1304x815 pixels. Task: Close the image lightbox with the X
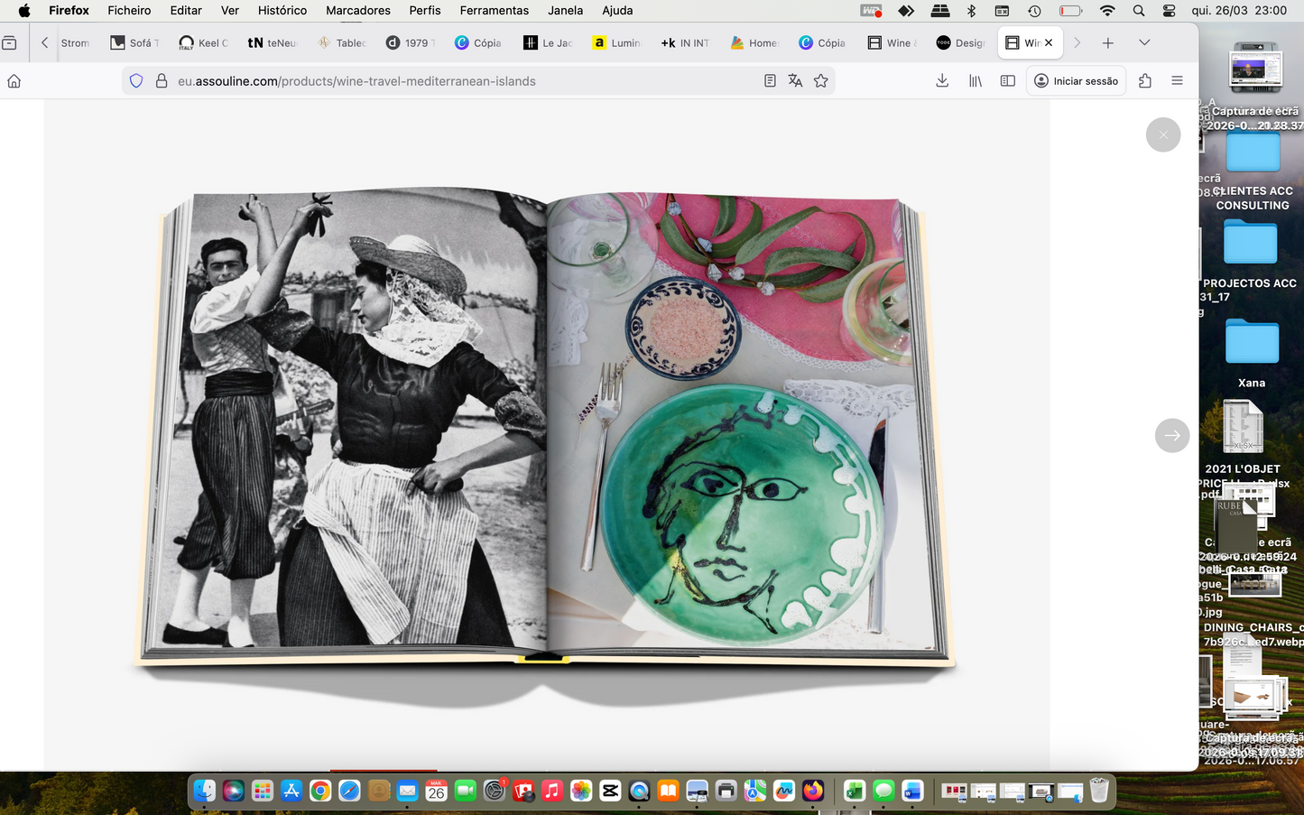(1163, 134)
